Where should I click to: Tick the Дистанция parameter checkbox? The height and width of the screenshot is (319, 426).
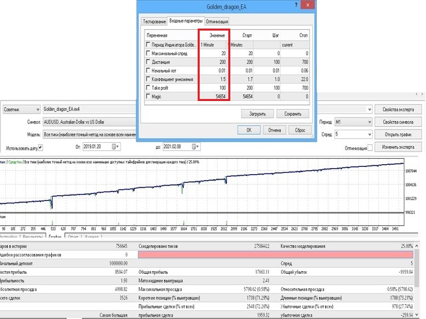(148, 62)
